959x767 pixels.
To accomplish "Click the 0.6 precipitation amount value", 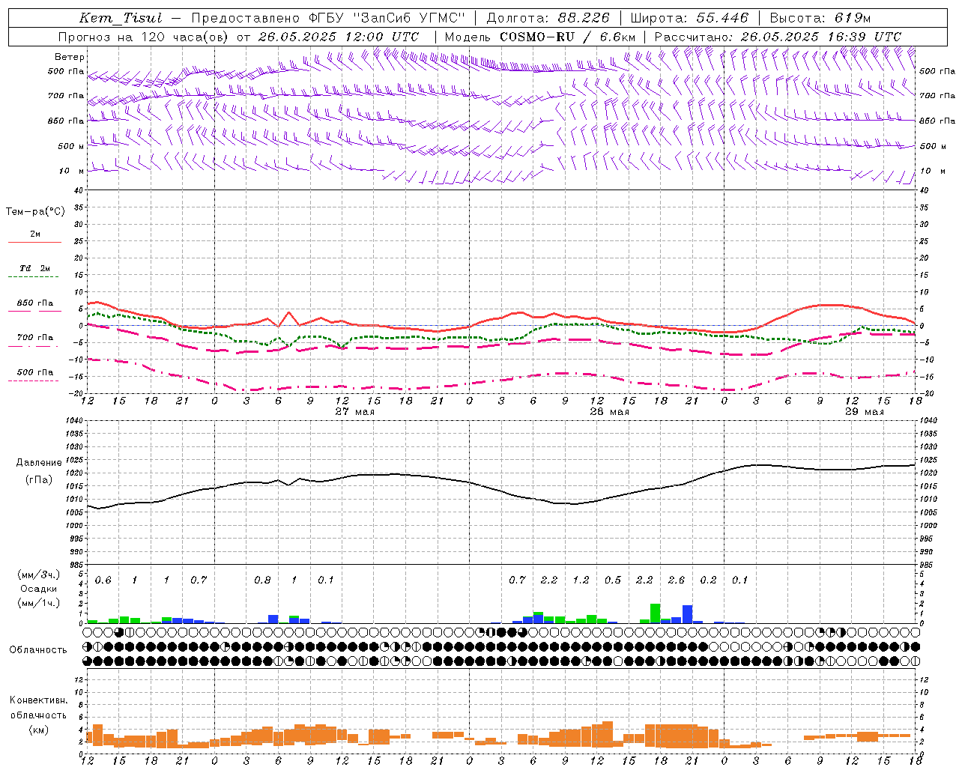I will [x=103, y=580].
